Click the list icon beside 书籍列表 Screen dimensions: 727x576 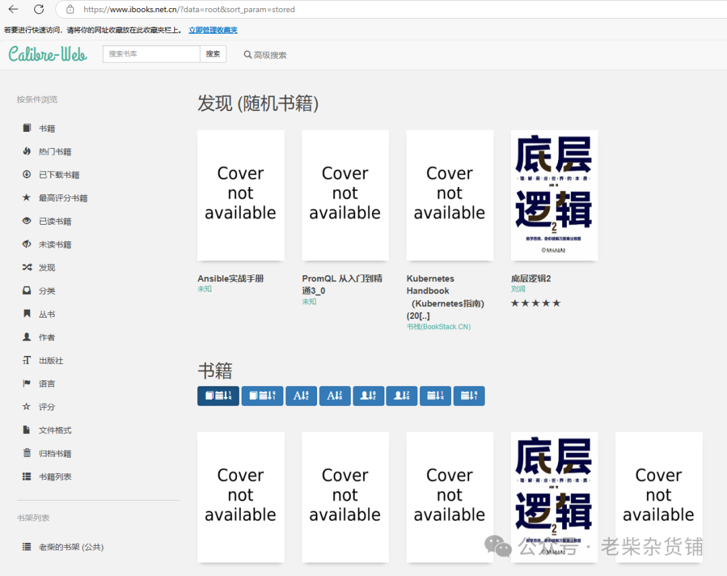coord(27,476)
